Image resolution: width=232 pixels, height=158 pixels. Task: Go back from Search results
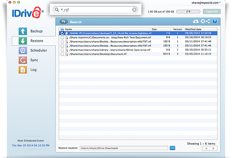click(x=63, y=21)
